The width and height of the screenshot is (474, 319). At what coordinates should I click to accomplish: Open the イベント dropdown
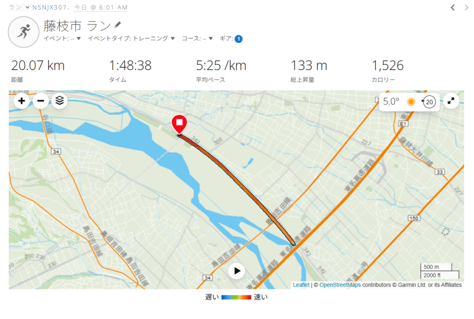pos(62,38)
